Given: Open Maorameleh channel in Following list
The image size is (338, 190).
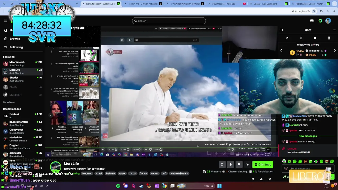Looking at the screenshot, I should click(x=22, y=64).
